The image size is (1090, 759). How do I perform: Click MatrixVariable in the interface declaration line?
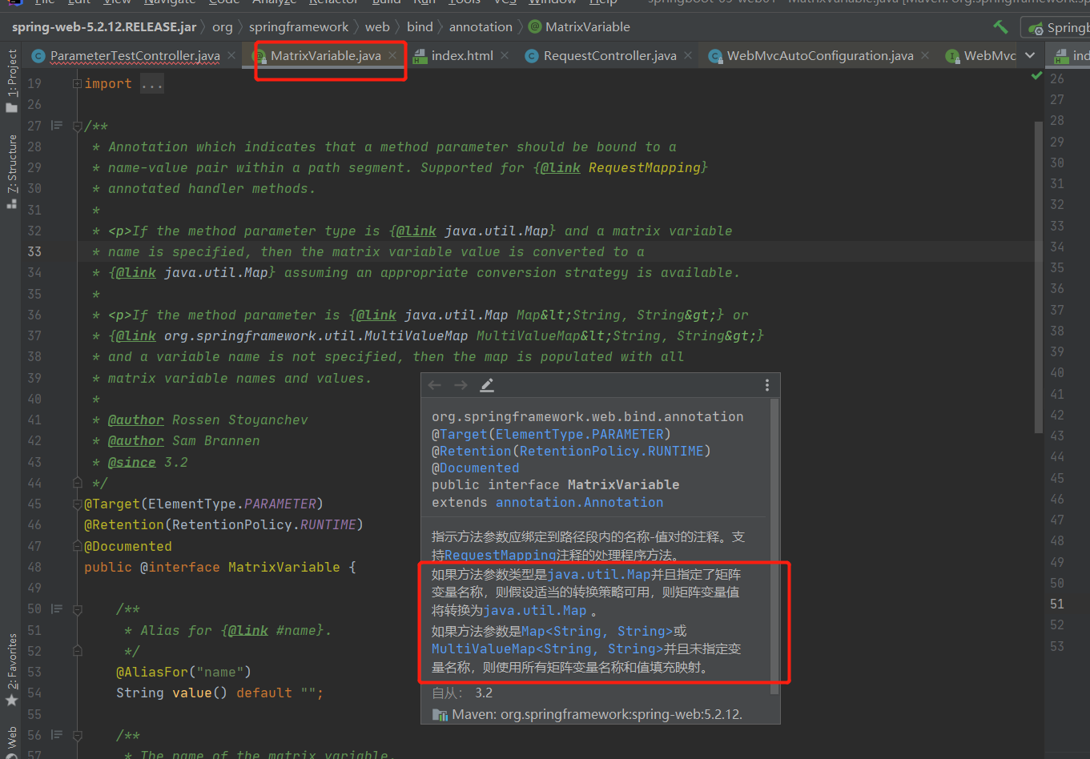[x=284, y=567]
